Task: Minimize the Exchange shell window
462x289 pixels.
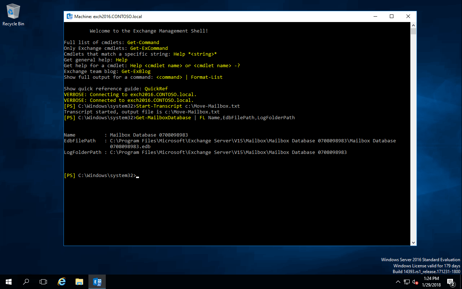Action: (x=375, y=17)
